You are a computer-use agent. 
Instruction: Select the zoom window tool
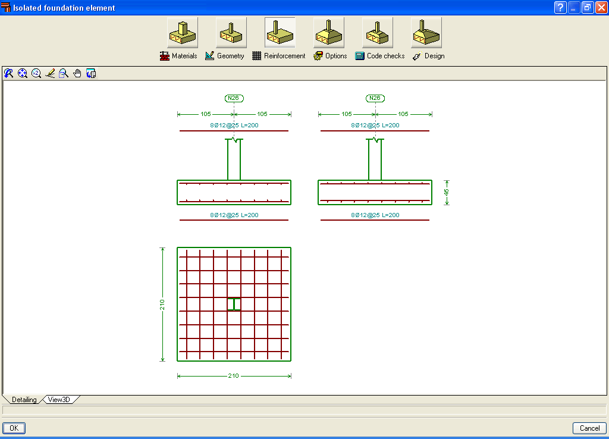[63, 73]
